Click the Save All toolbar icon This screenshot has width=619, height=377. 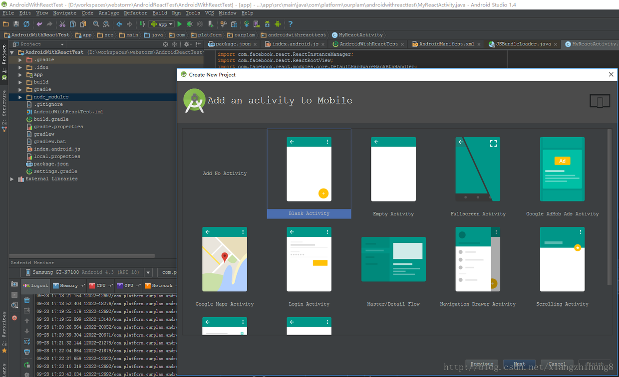click(16, 24)
